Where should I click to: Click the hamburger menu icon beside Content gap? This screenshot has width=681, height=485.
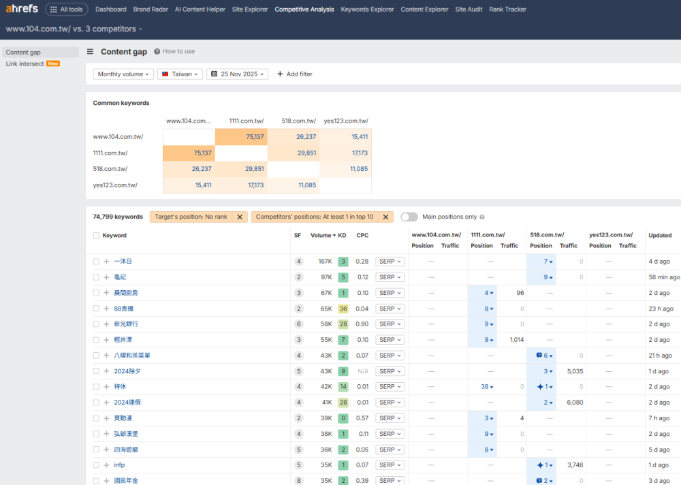point(91,52)
